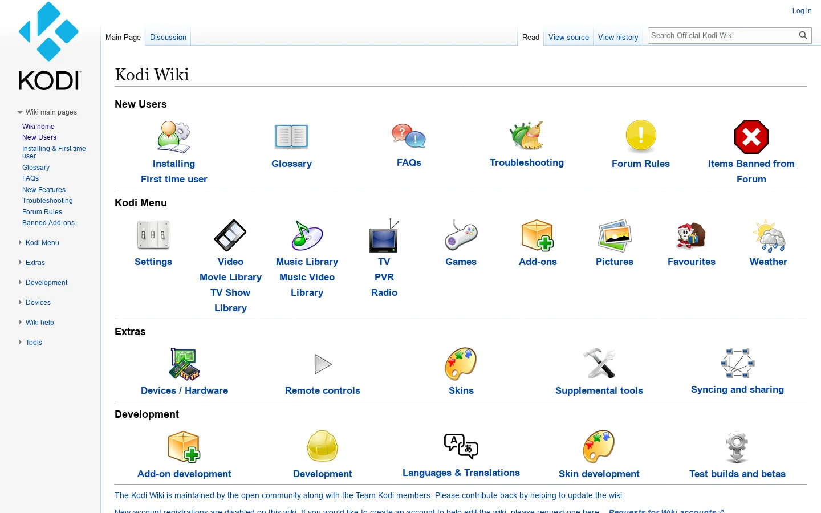
Task: Open the View source tab
Action: (568, 37)
